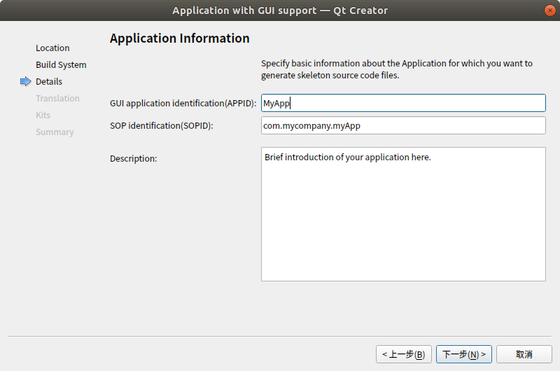The width and height of the screenshot is (560, 371).
Task: Select the Details wizard step
Action: [49, 82]
